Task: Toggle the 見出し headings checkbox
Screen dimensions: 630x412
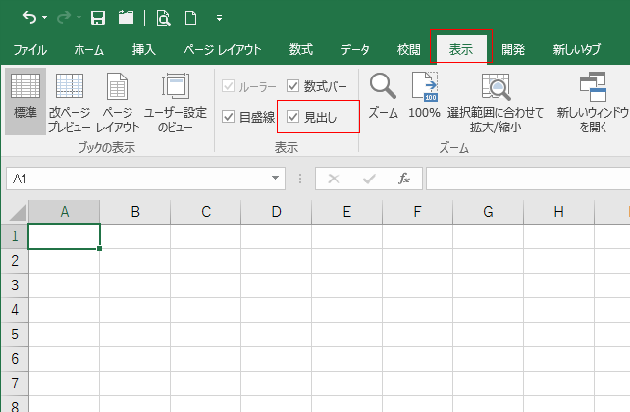Action: (293, 117)
